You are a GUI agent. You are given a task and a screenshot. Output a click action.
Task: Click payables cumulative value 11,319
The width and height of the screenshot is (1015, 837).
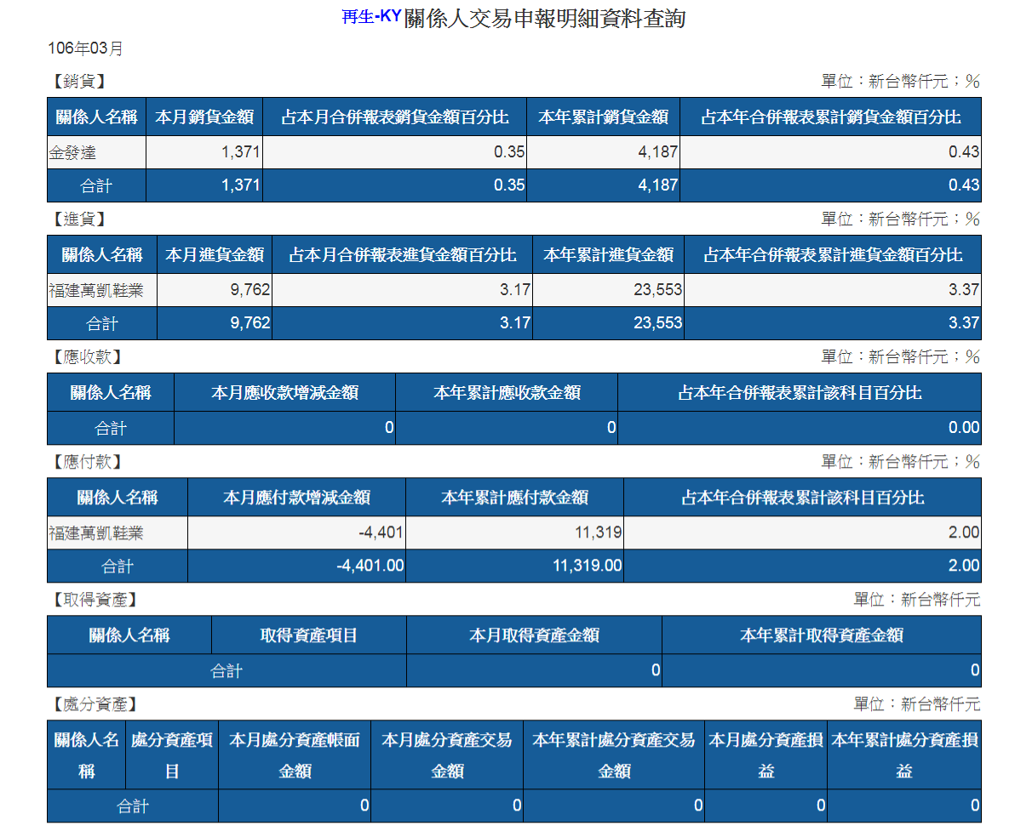[x=598, y=532]
